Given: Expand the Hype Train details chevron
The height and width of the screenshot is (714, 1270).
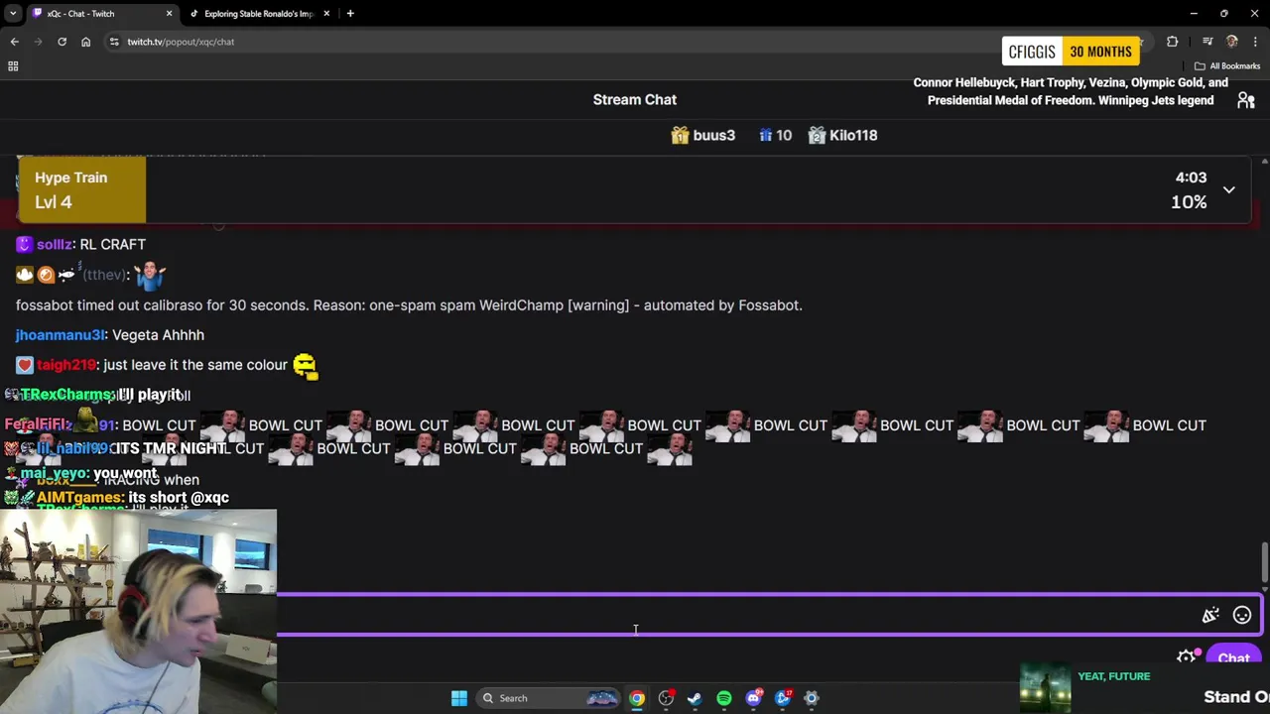Looking at the screenshot, I should click(x=1228, y=189).
